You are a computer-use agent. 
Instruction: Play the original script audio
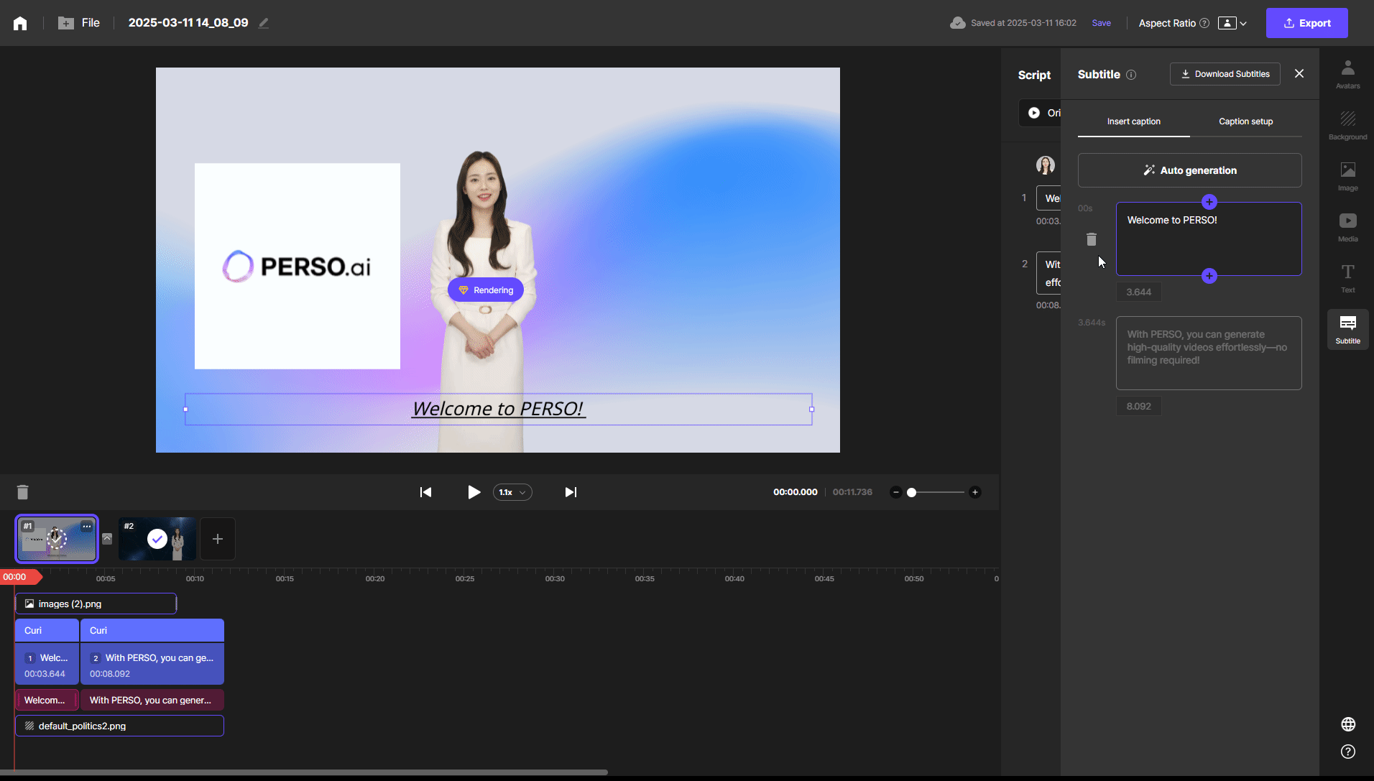tap(1034, 113)
